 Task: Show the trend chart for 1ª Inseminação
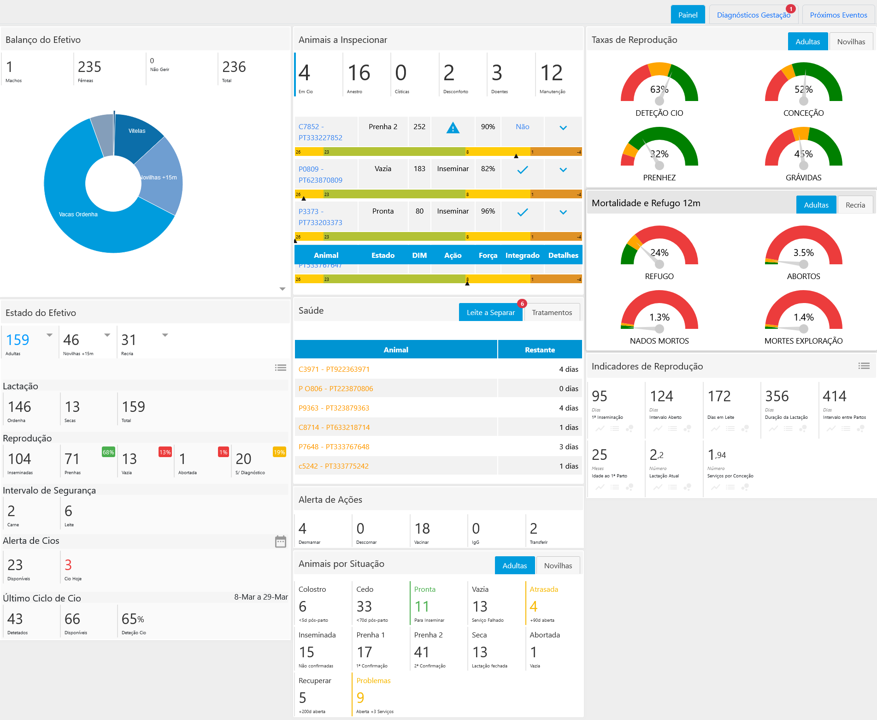point(600,428)
